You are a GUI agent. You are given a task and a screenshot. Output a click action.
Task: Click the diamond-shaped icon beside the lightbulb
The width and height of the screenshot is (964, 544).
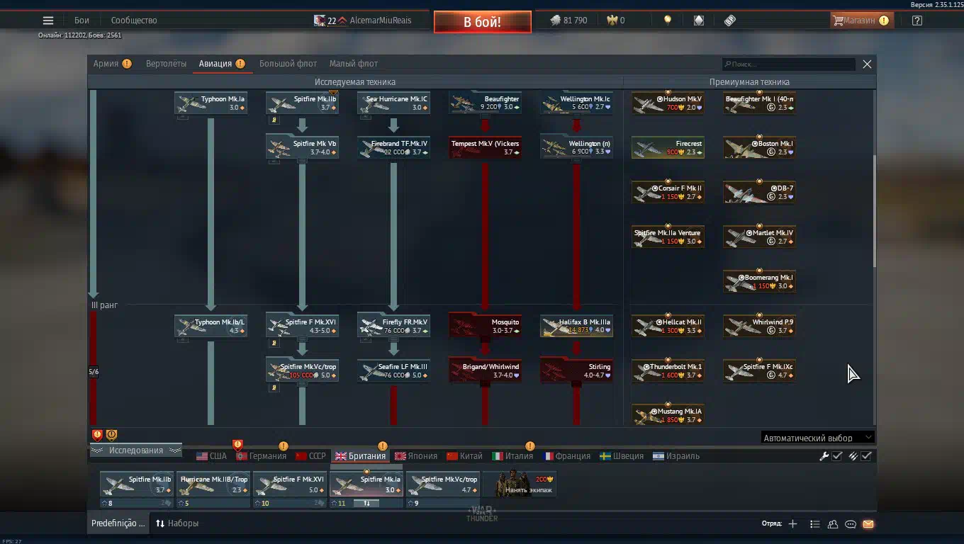[x=699, y=21]
